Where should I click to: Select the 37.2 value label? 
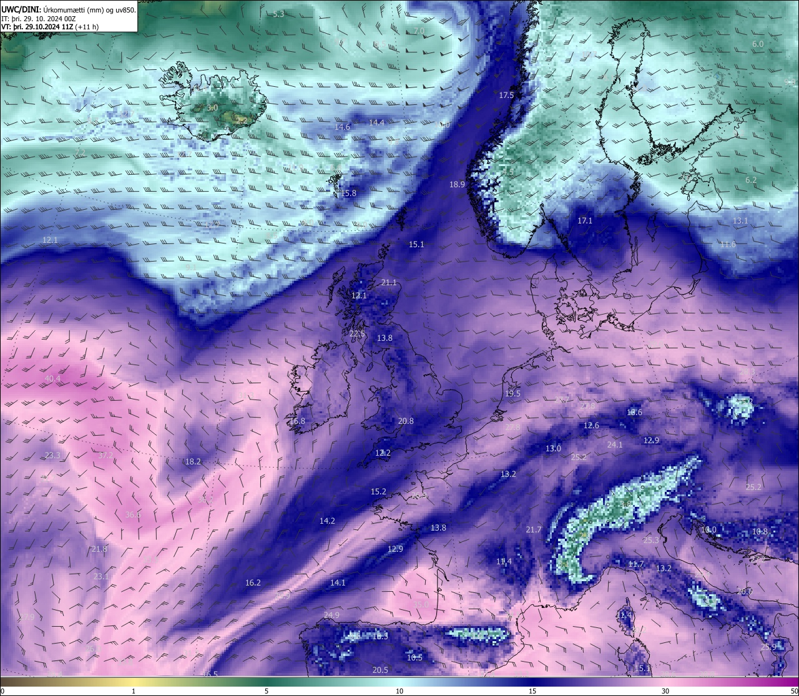click(x=105, y=456)
